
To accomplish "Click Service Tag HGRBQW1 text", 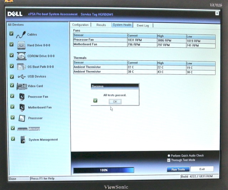I will coord(97,14).
